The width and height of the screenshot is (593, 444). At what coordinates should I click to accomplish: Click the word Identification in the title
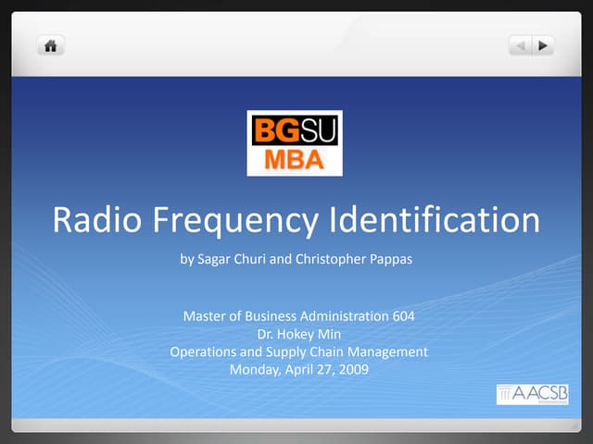(x=434, y=221)
